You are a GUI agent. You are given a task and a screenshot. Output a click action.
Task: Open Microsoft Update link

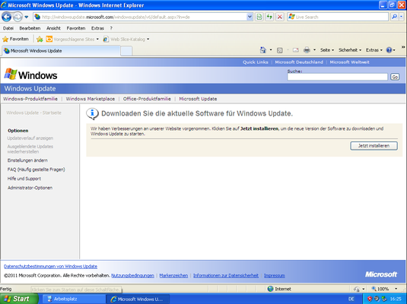[198, 99]
